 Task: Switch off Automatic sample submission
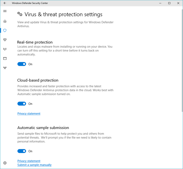22,151
